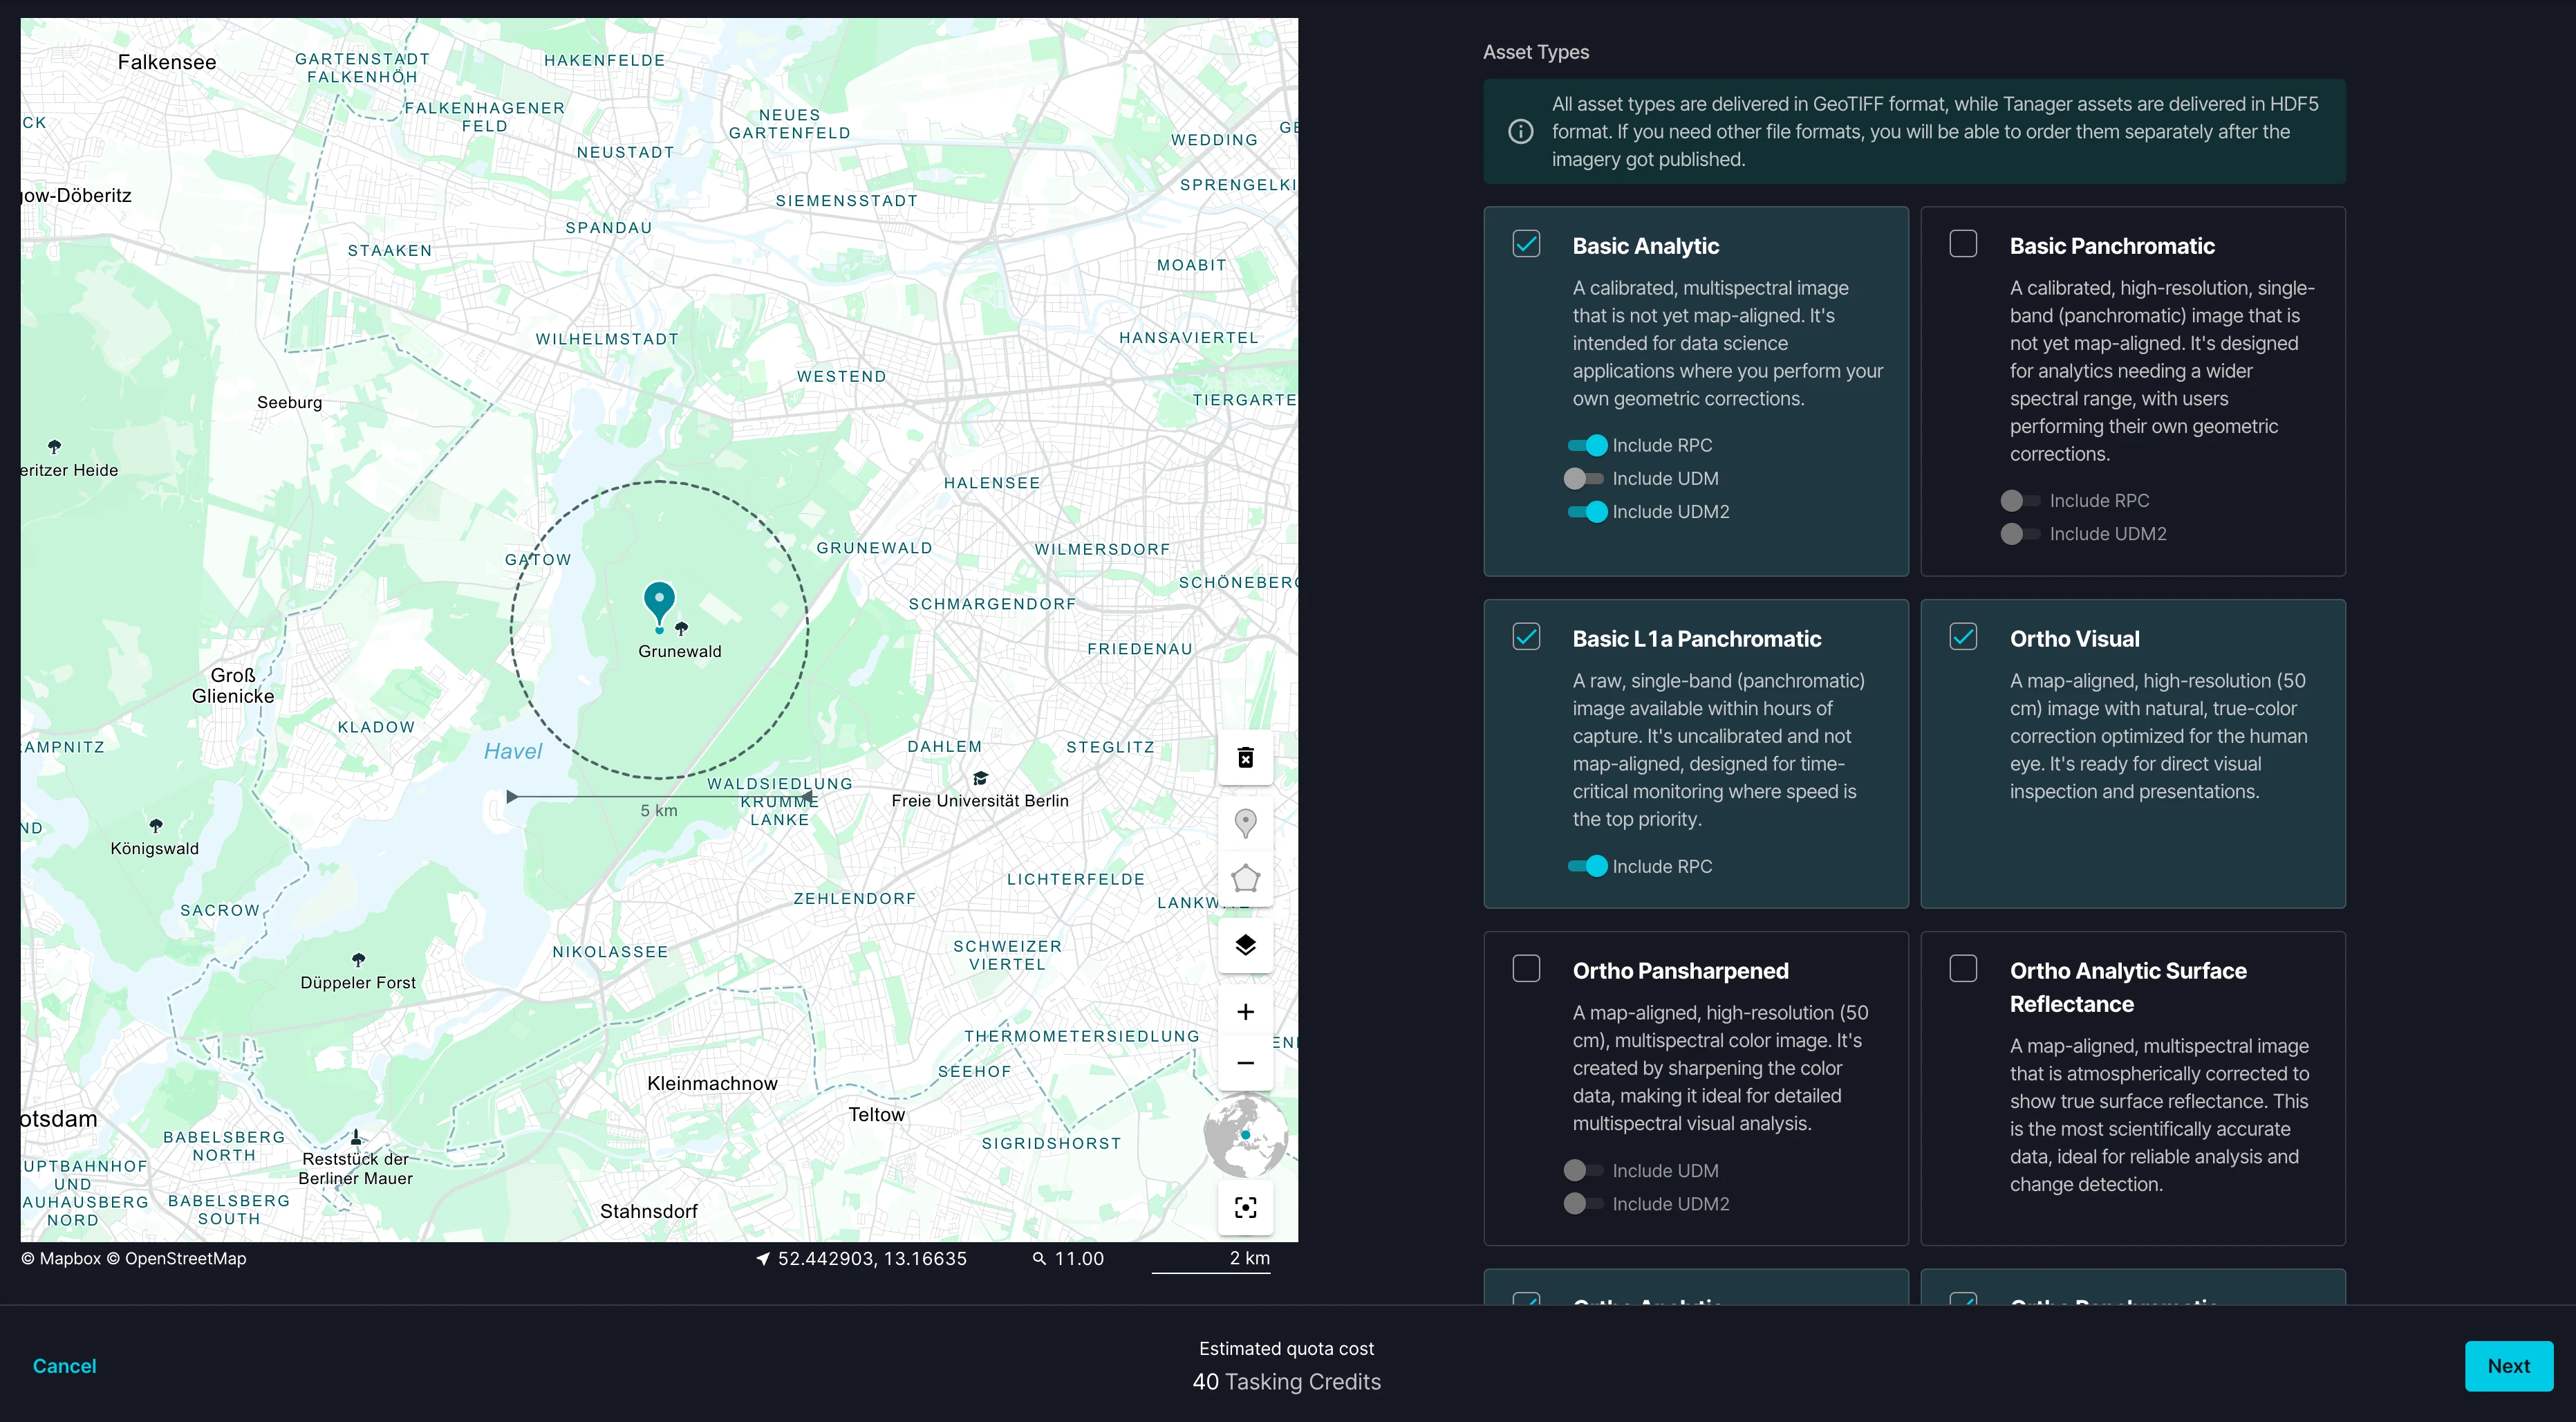
Task: Toggle Include UDM2 under Basic Panchromatic
Action: tap(2022, 533)
